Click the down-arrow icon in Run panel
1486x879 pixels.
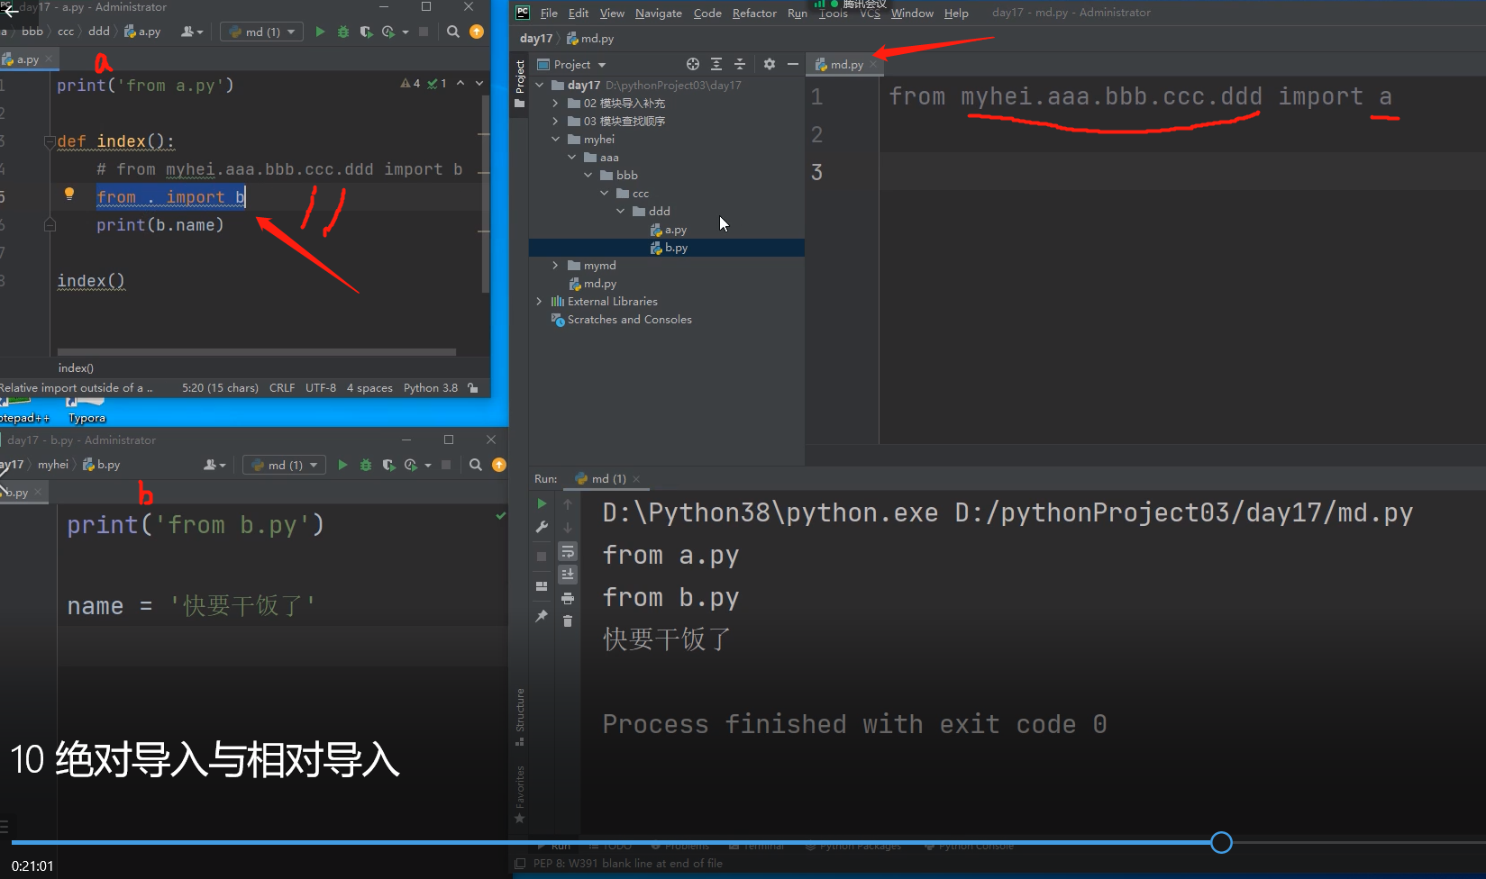pyautogui.click(x=568, y=527)
